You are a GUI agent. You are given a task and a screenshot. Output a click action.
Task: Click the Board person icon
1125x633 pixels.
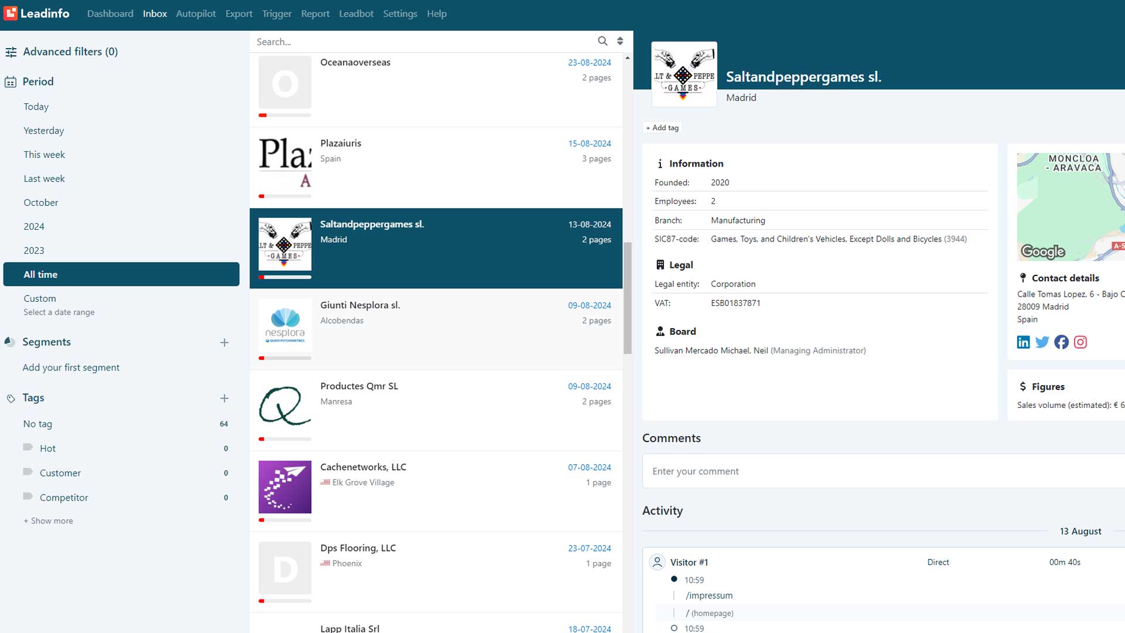coord(660,331)
